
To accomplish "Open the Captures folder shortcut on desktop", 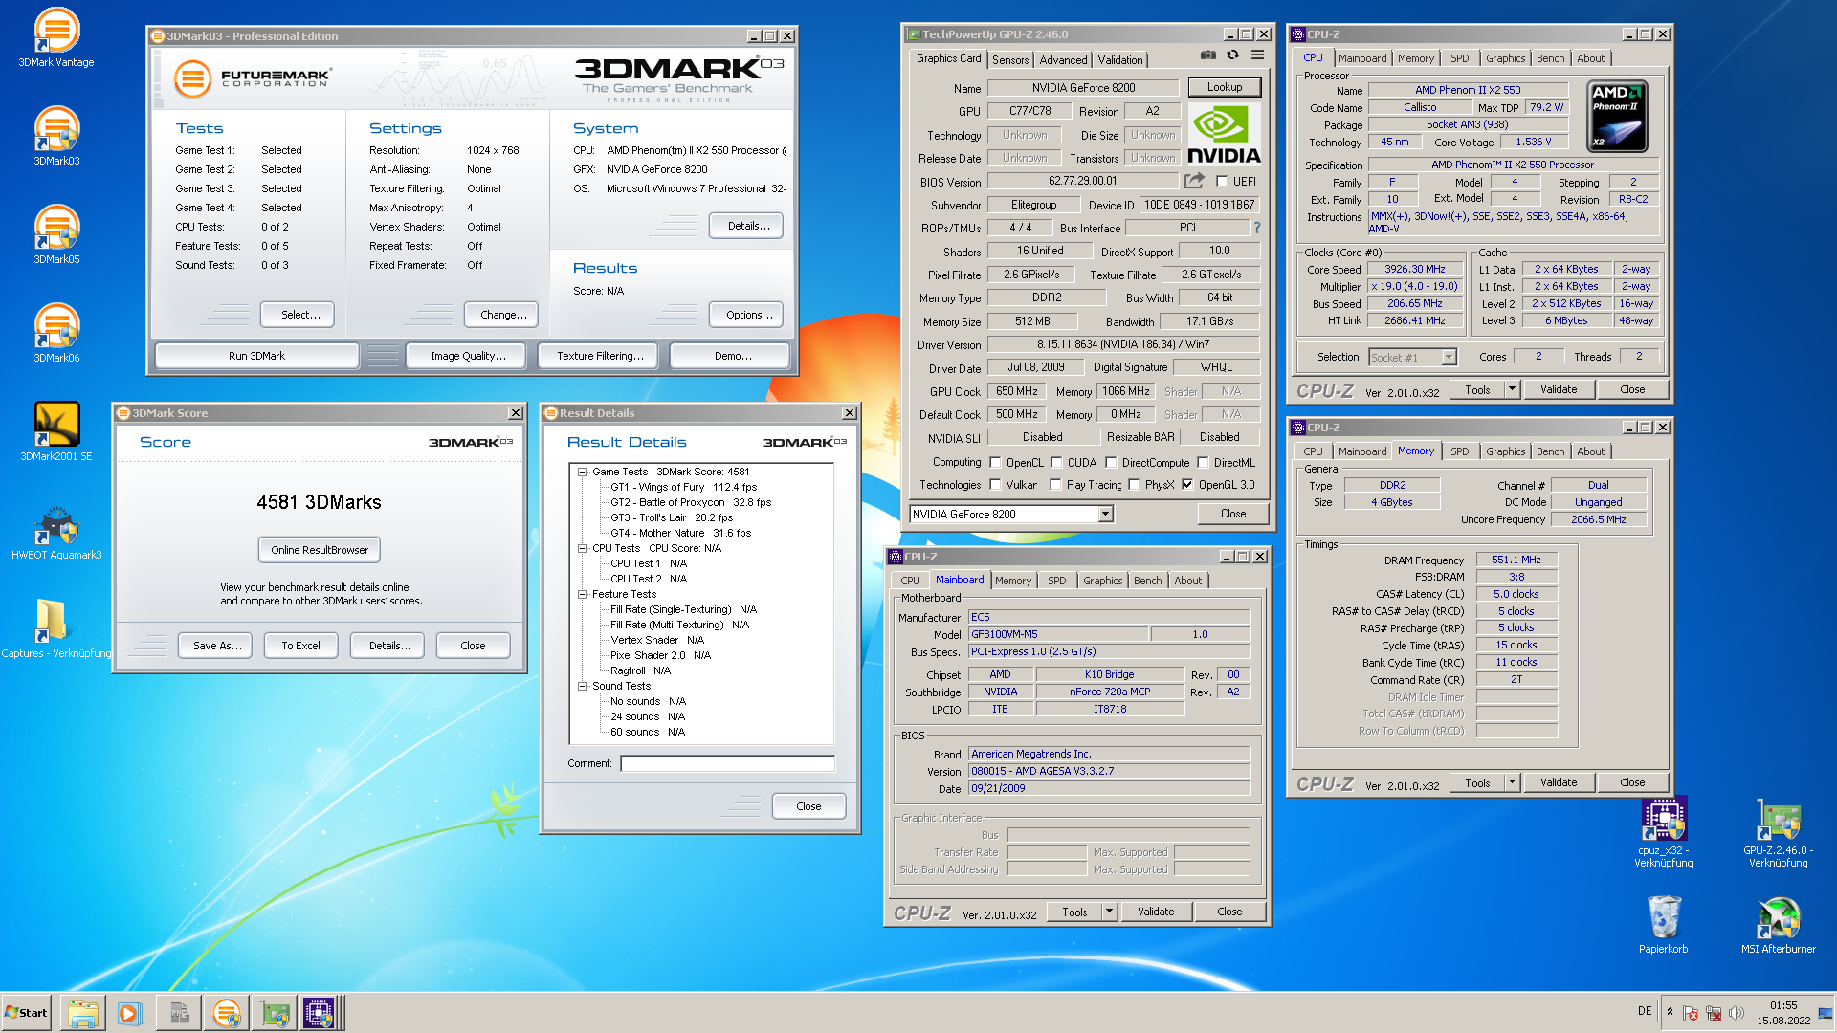I will (x=56, y=629).
